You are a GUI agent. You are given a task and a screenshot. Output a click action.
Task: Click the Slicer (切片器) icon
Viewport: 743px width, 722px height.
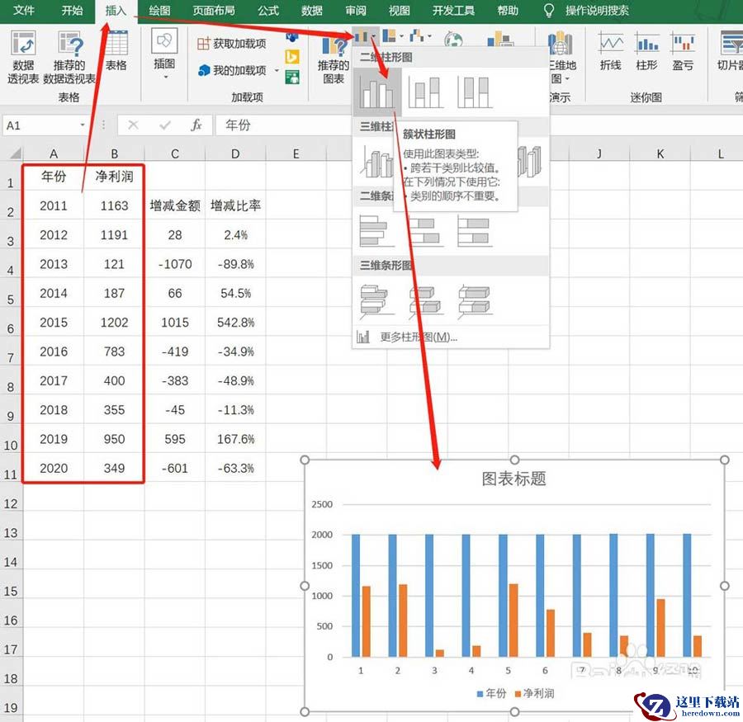(731, 51)
